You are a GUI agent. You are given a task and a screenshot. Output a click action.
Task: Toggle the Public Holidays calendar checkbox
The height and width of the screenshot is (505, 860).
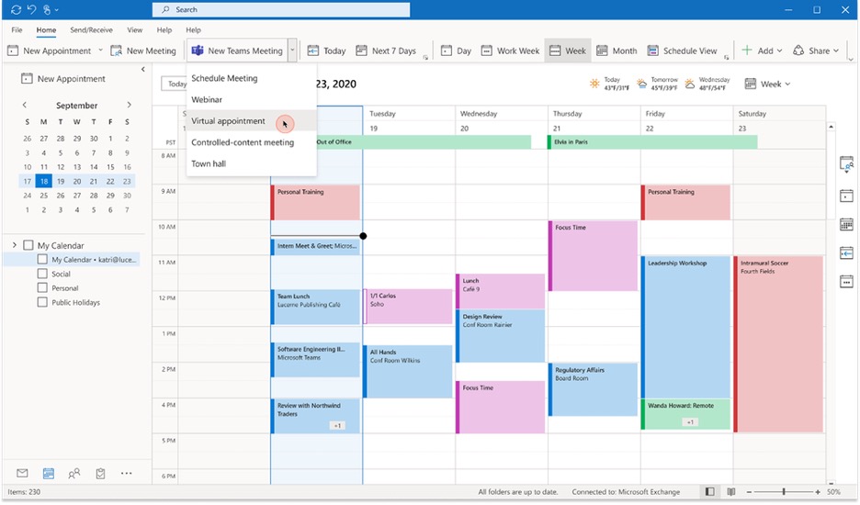[x=42, y=302]
